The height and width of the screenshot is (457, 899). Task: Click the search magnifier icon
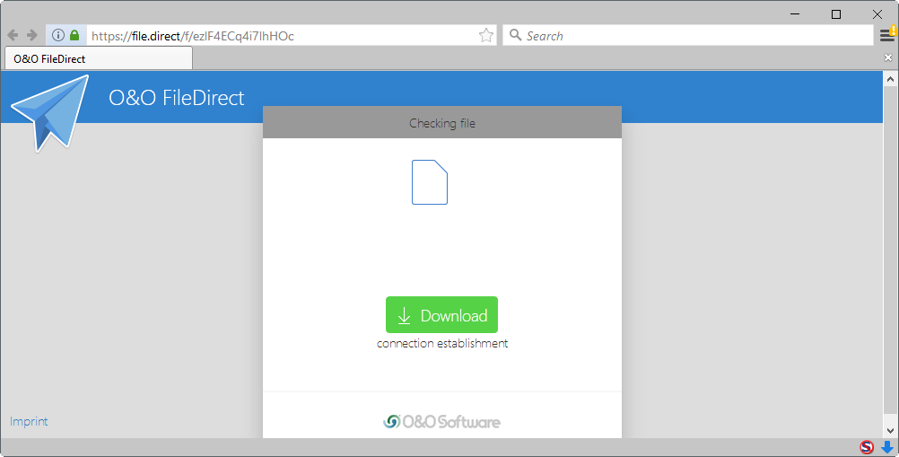pyautogui.click(x=515, y=35)
